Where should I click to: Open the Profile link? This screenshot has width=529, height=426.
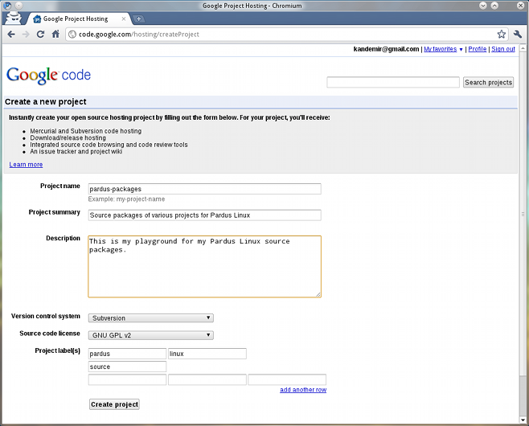click(478, 49)
